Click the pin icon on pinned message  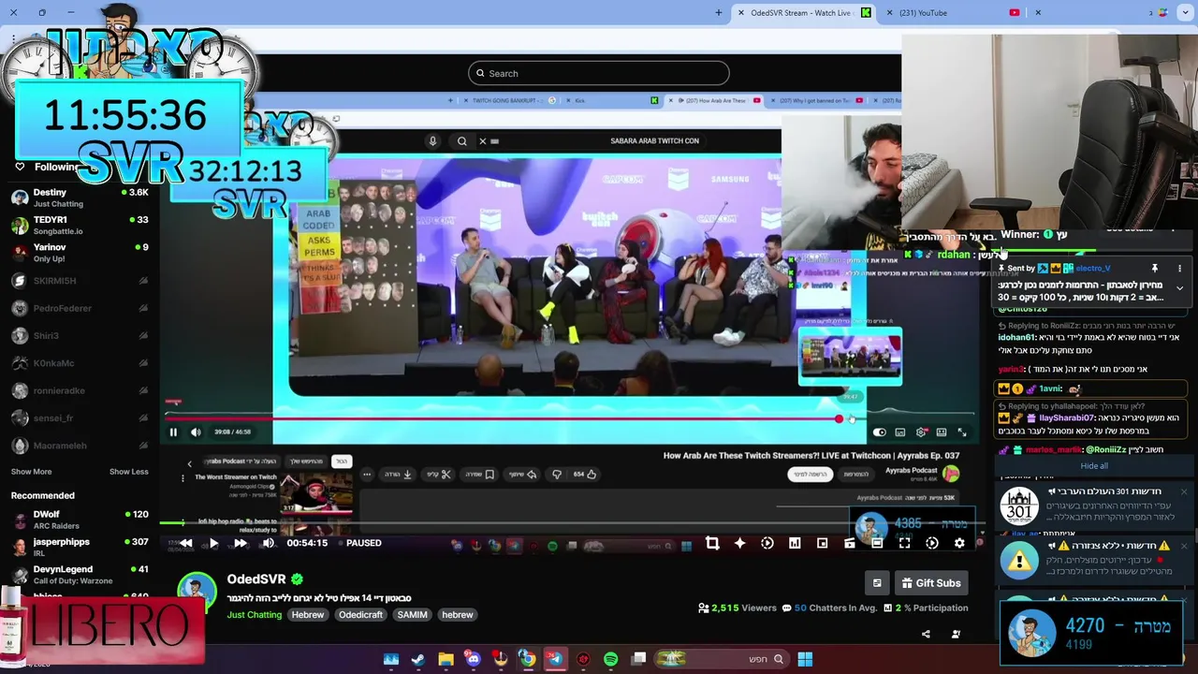click(x=1154, y=269)
